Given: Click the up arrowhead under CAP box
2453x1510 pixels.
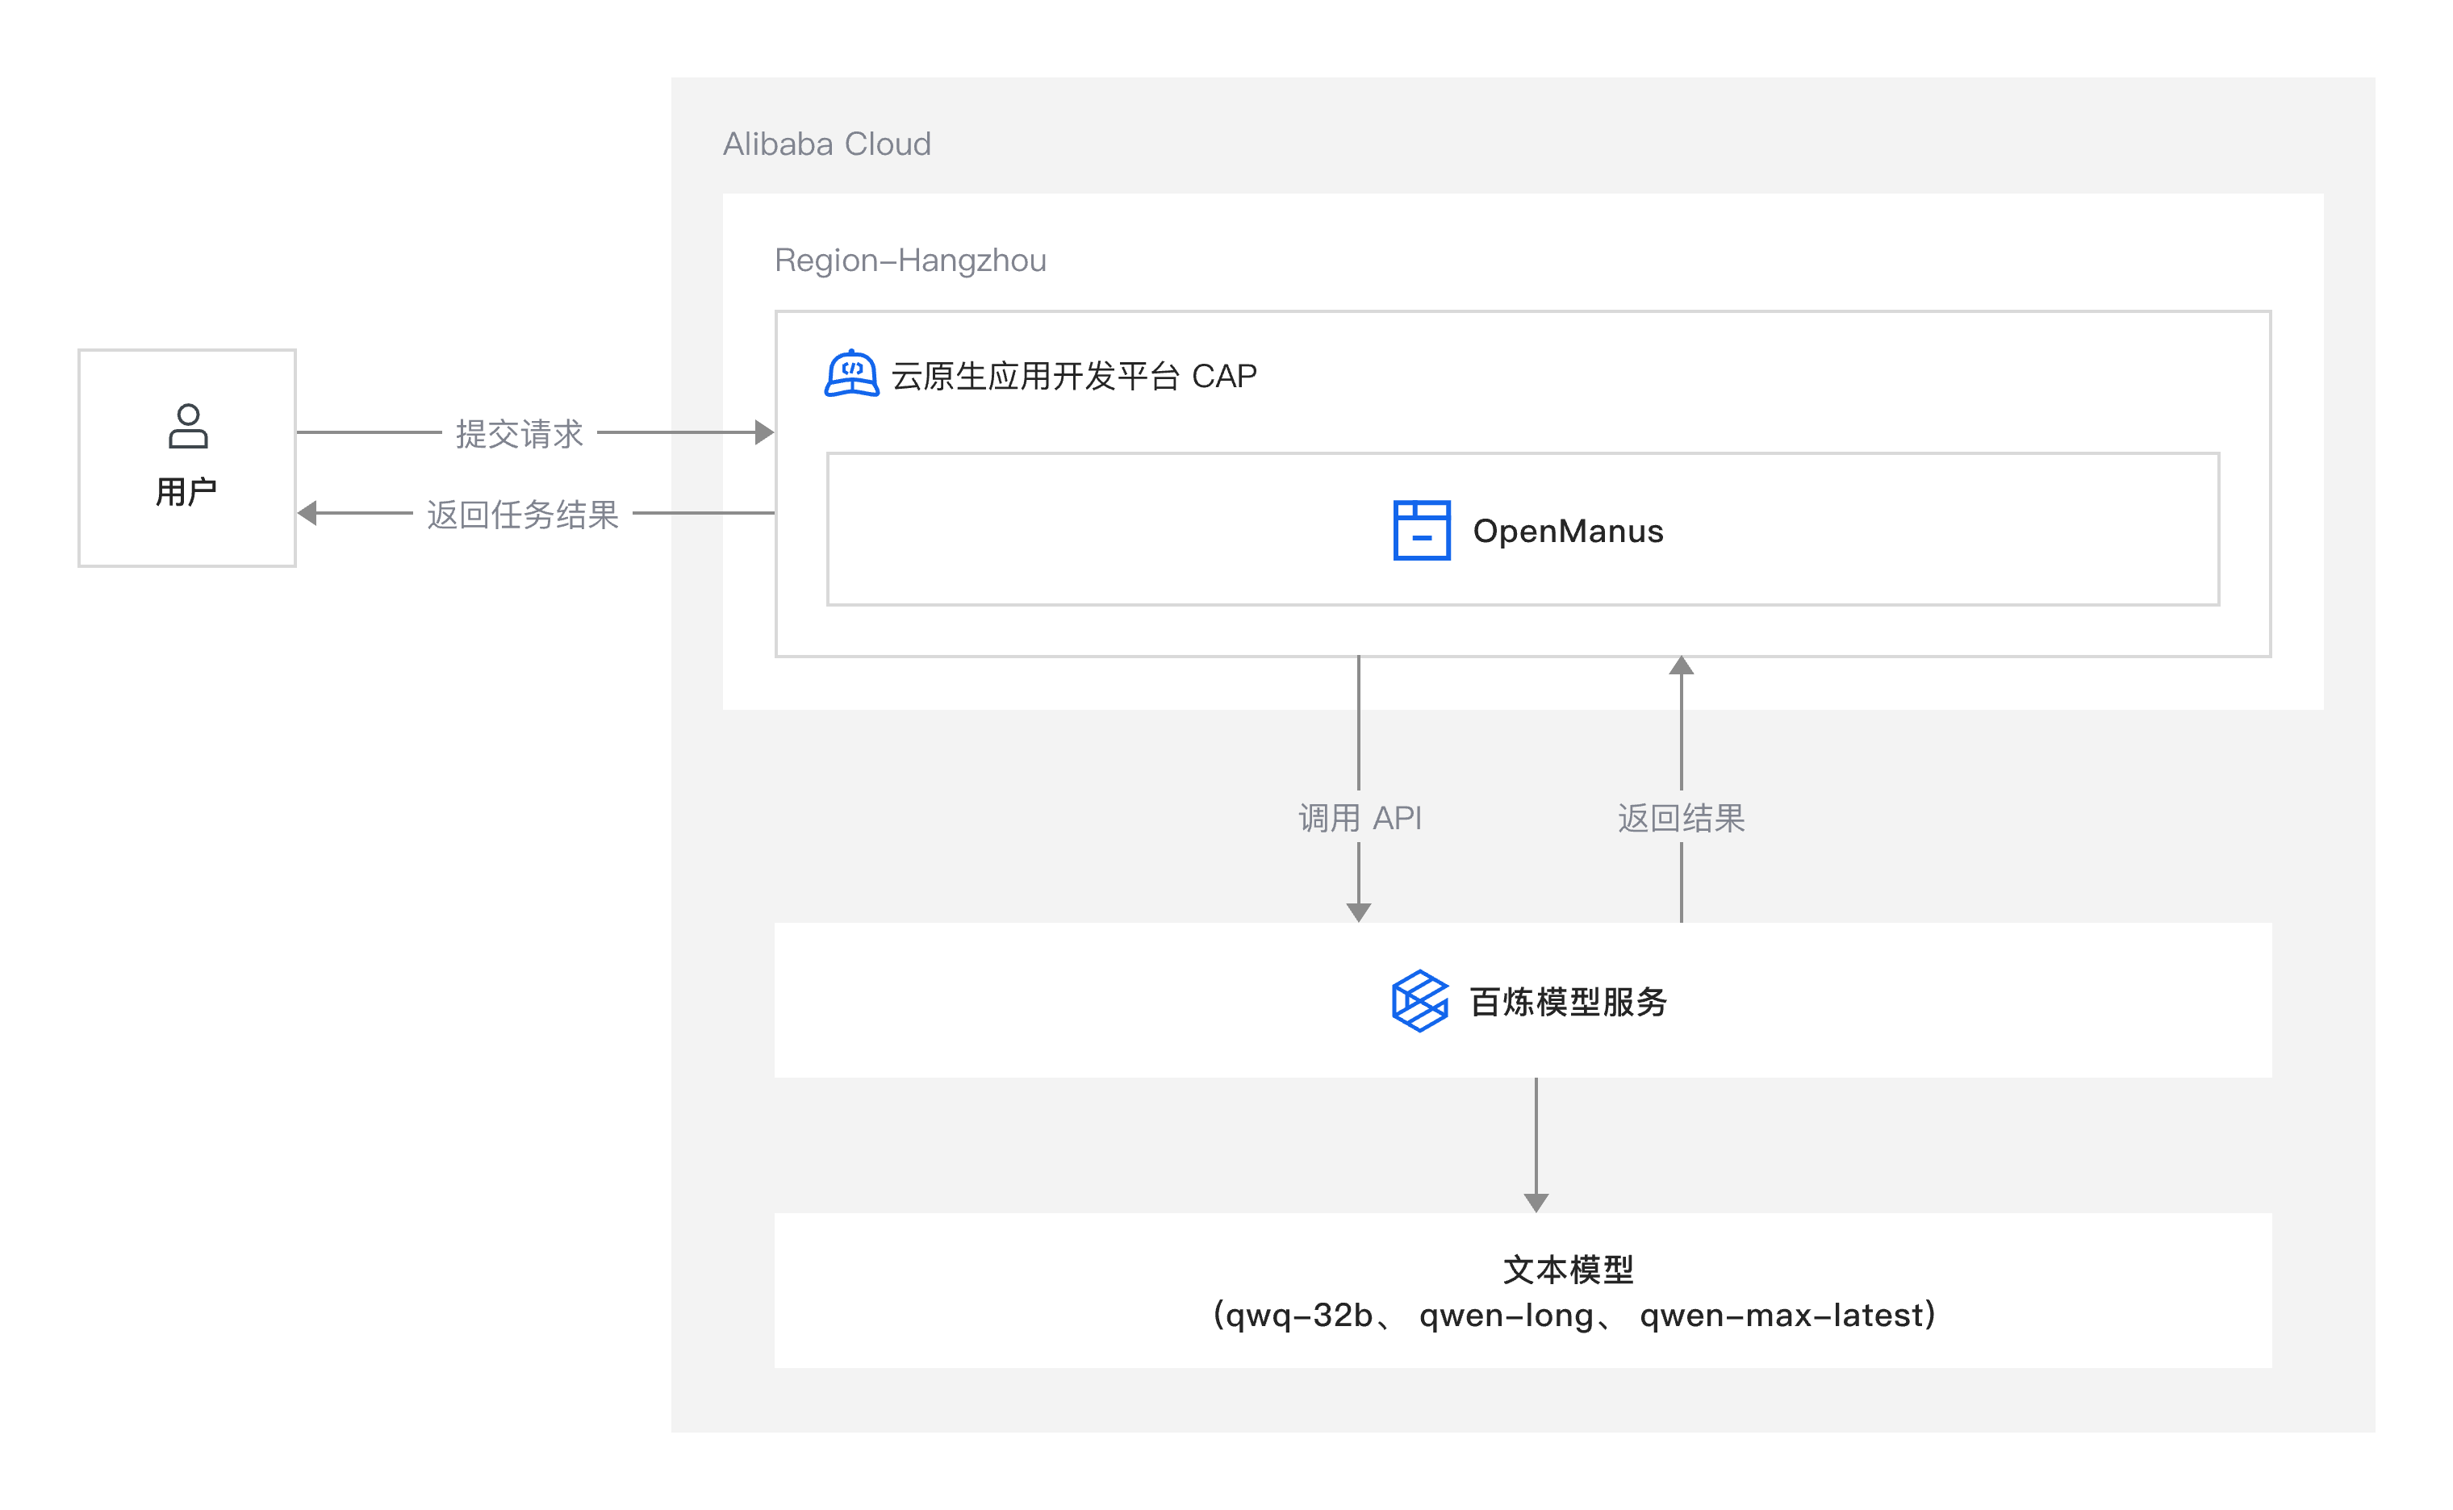Looking at the screenshot, I should [1681, 666].
